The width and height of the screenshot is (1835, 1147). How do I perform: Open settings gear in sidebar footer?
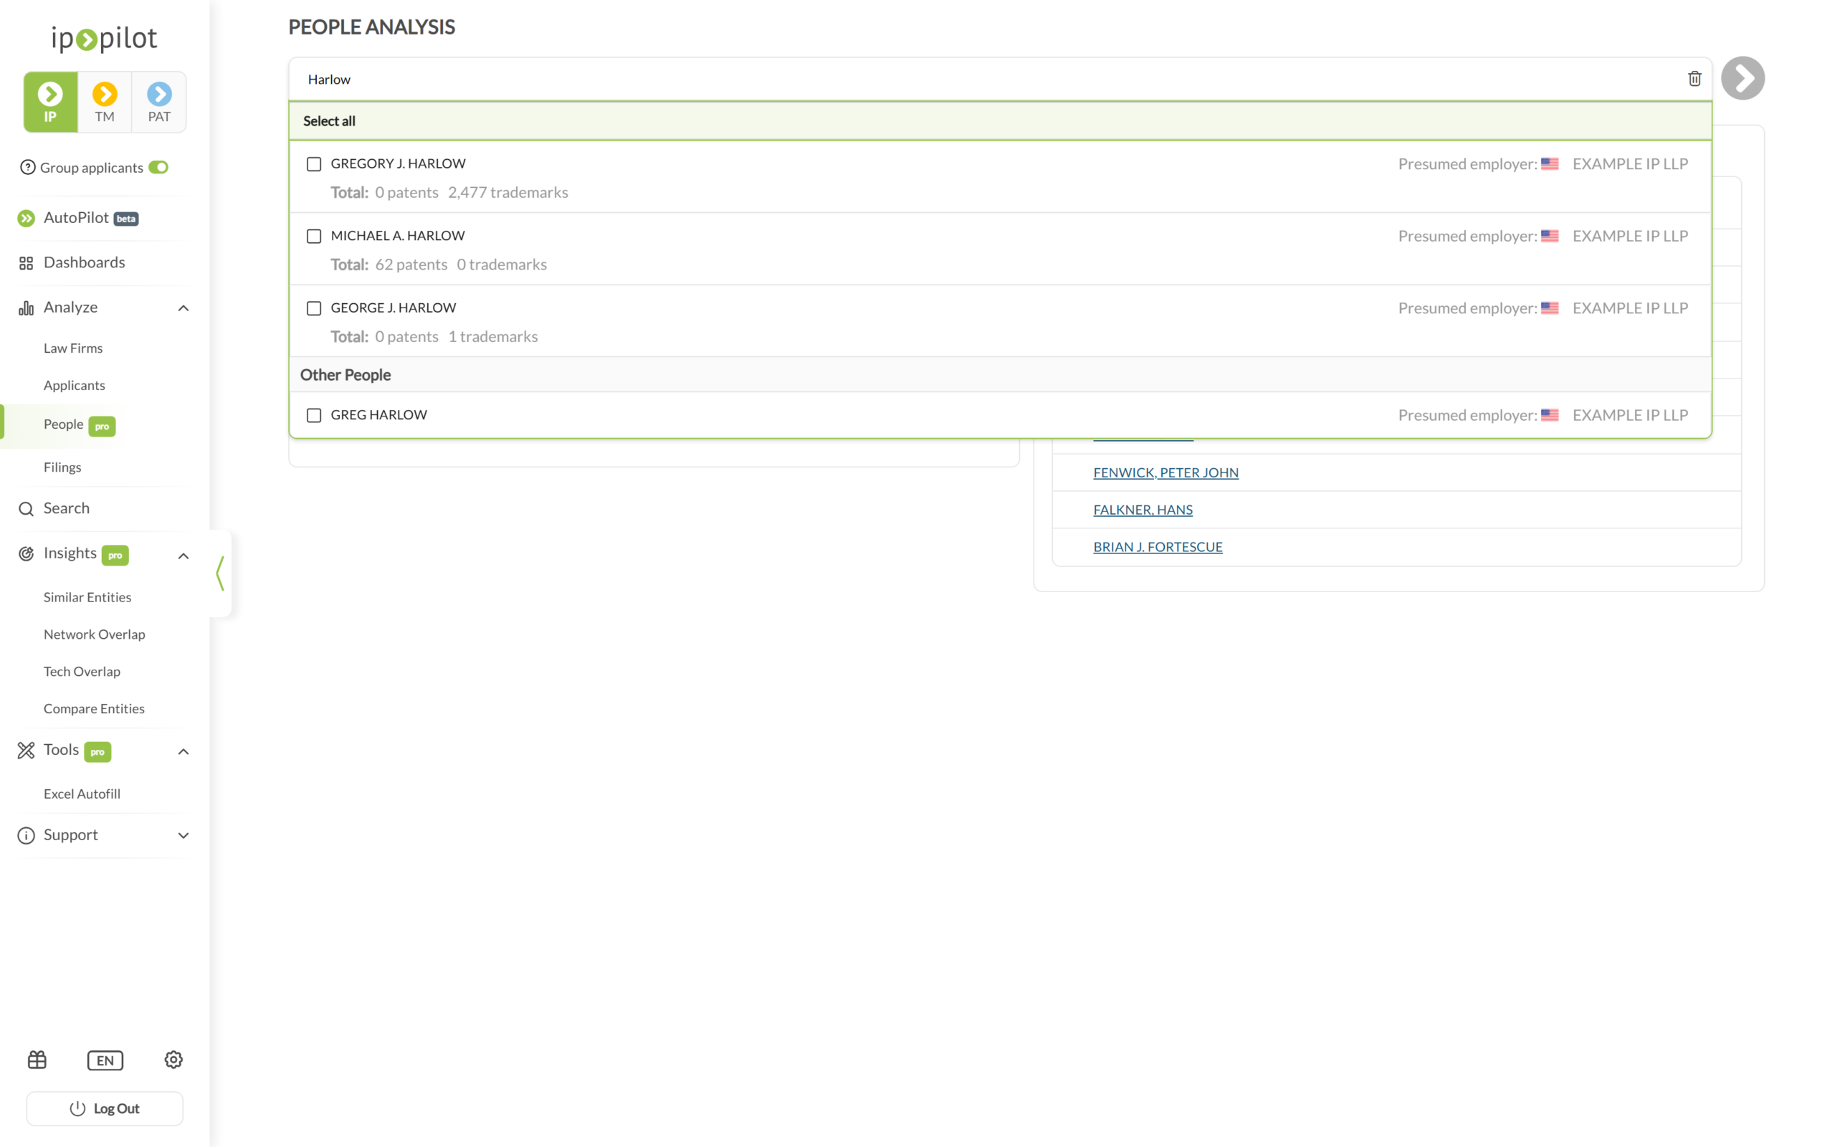[173, 1060]
